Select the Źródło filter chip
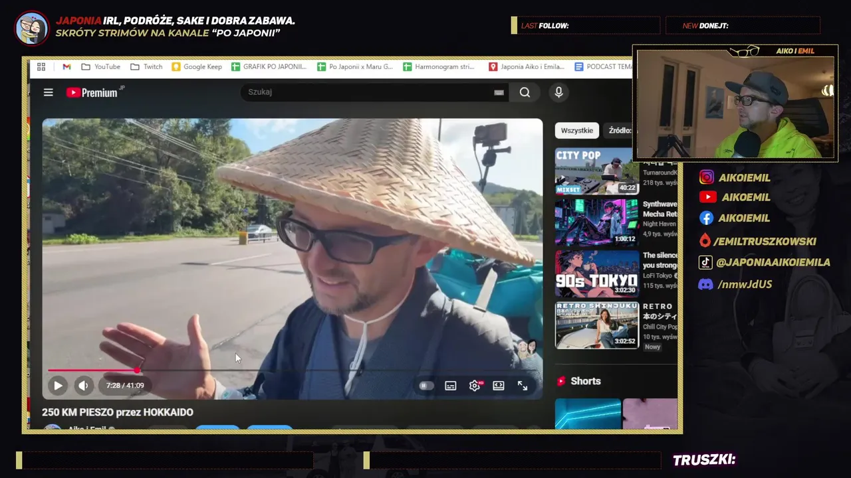The height and width of the screenshot is (478, 851). pos(620,130)
